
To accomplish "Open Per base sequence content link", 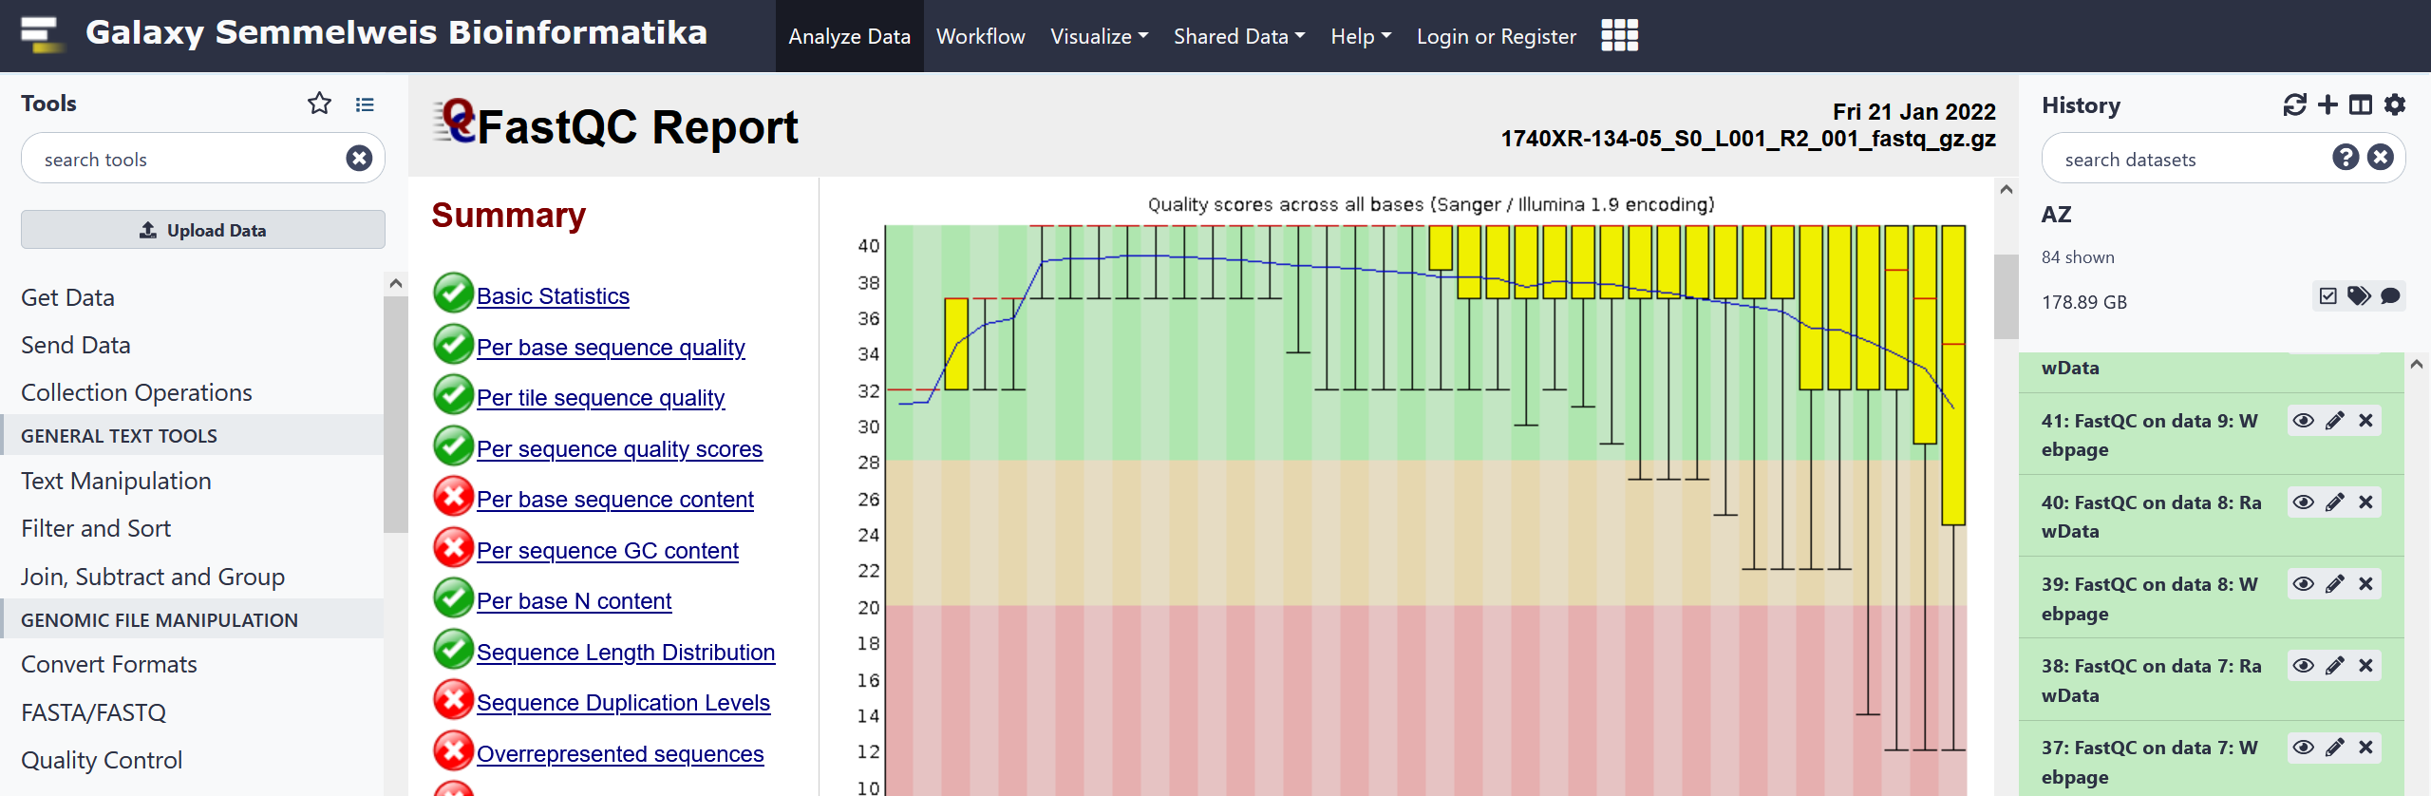I will point(615,500).
